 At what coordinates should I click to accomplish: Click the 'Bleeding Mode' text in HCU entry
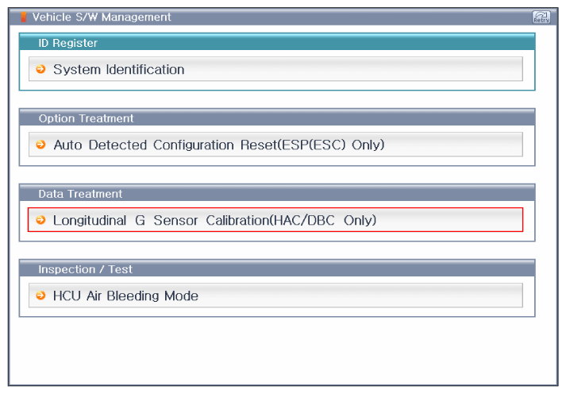pyautogui.click(x=152, y=295)
